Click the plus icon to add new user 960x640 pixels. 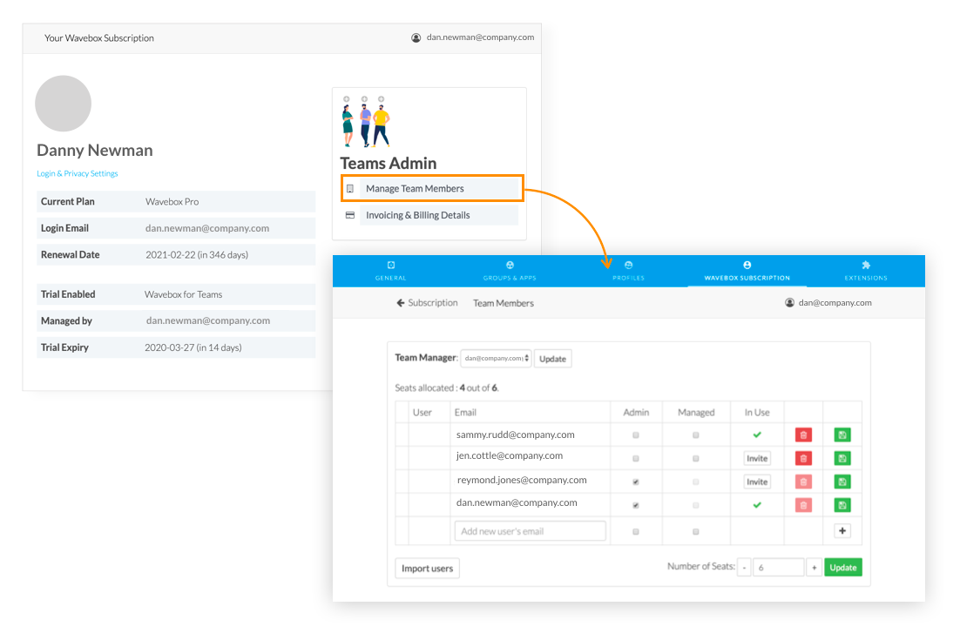842,531
